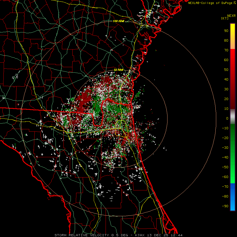The width and height of the screenshot is (237, 237).
Task: Click the bright green segment of the color bar
Action: point(233,154)
